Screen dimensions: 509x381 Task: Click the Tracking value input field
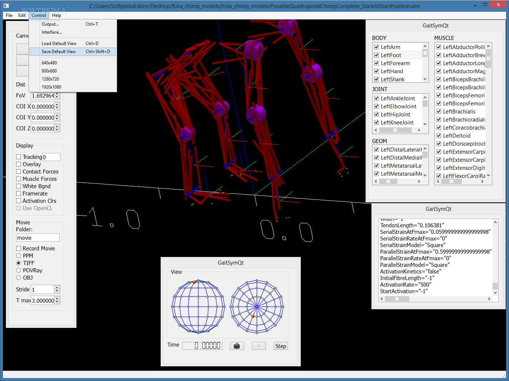pos(51,157)
